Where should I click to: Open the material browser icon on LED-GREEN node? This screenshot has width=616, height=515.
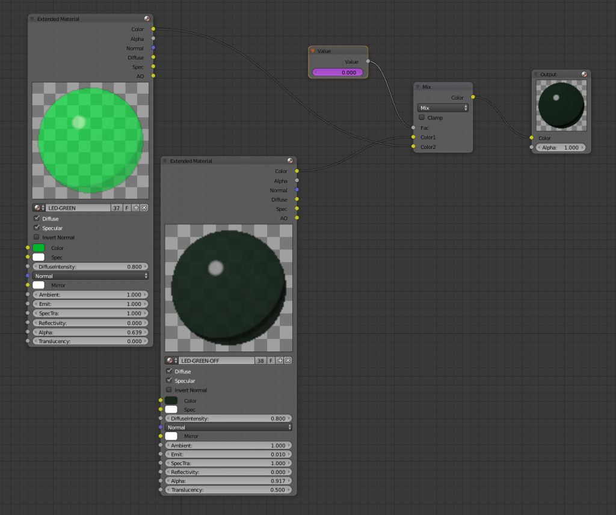point(38,207)
